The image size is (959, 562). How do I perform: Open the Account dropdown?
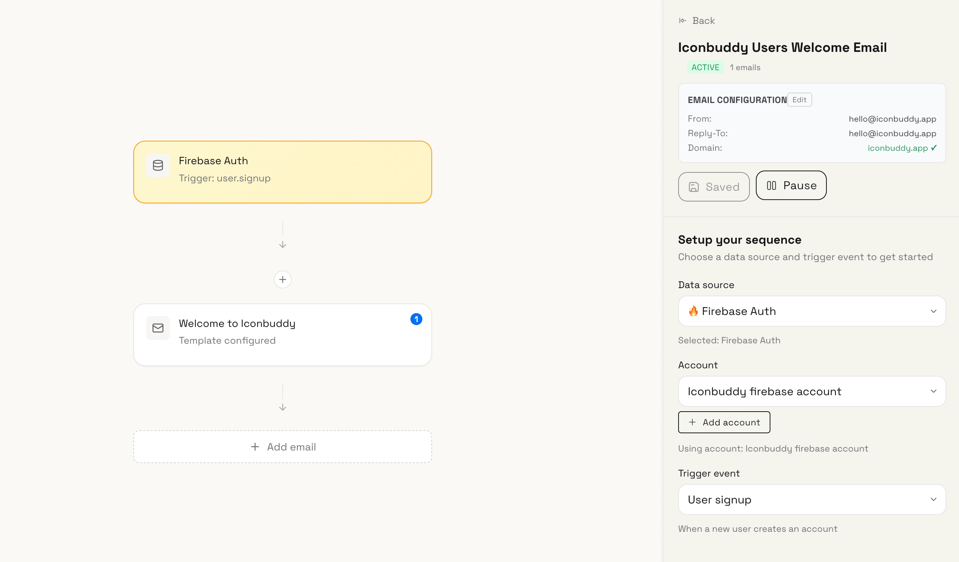point(812,391)
